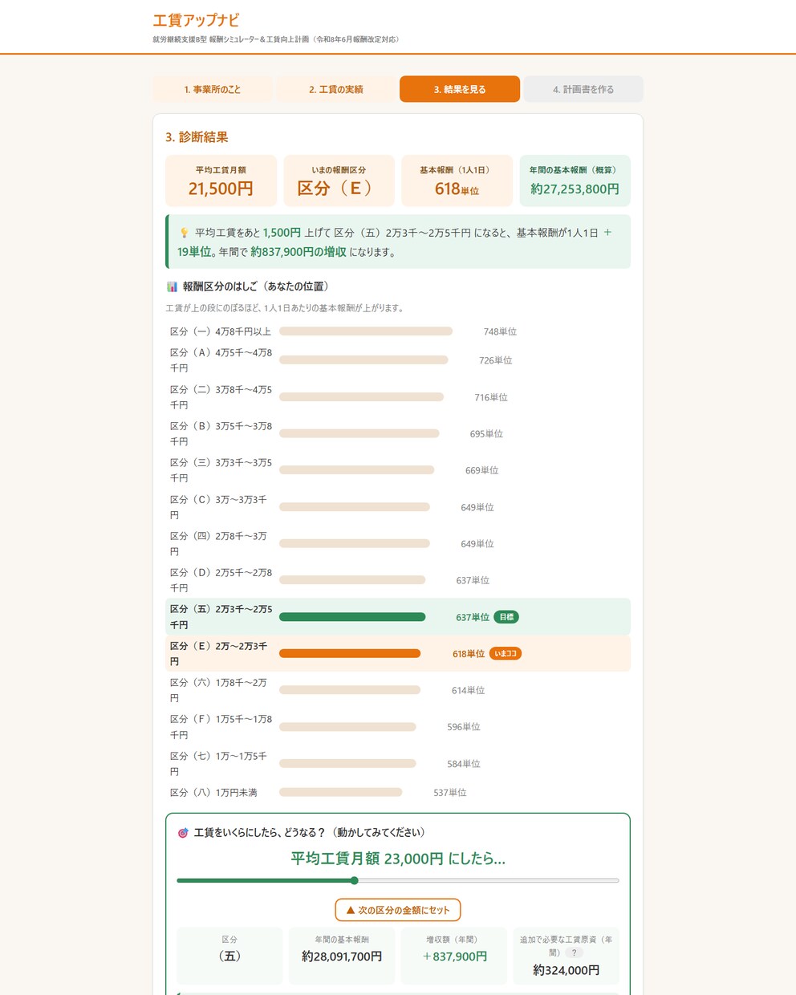
Task: Open the 1. 事業所のこと step tab
Action: tap(213, 89)
